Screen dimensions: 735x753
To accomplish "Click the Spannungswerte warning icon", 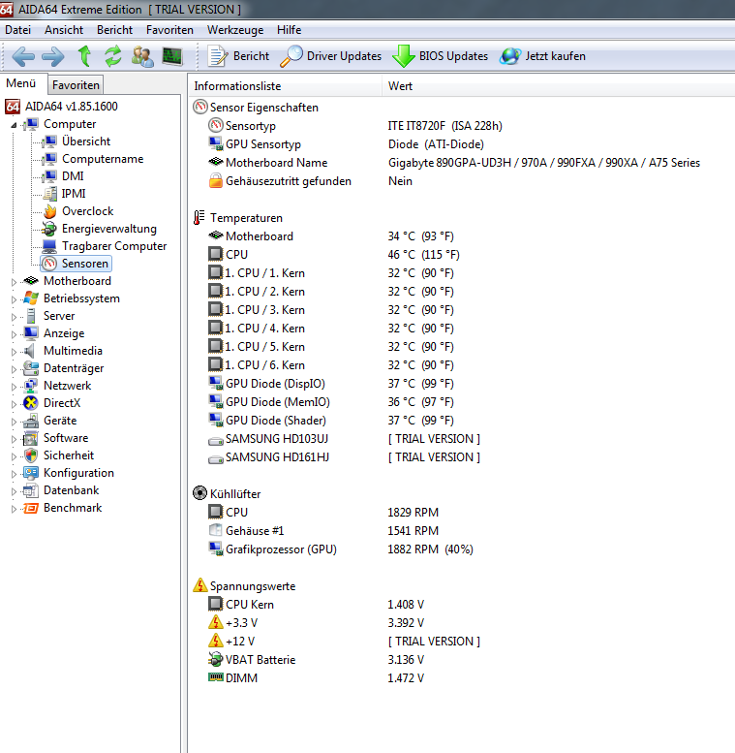I will [200, 585].
